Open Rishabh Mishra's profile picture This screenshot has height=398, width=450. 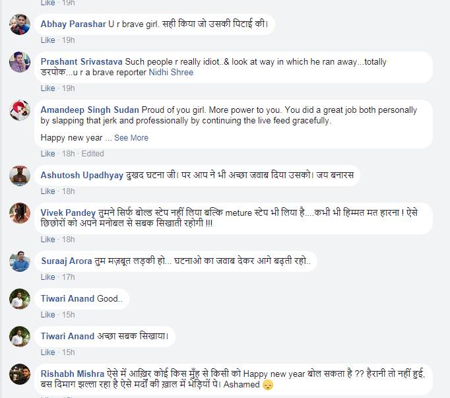[20, 374]
